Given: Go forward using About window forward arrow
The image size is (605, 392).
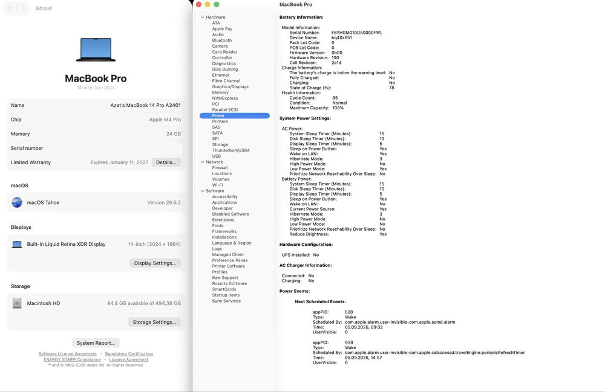Looking at the screenshot, I should tap(23, 8).
